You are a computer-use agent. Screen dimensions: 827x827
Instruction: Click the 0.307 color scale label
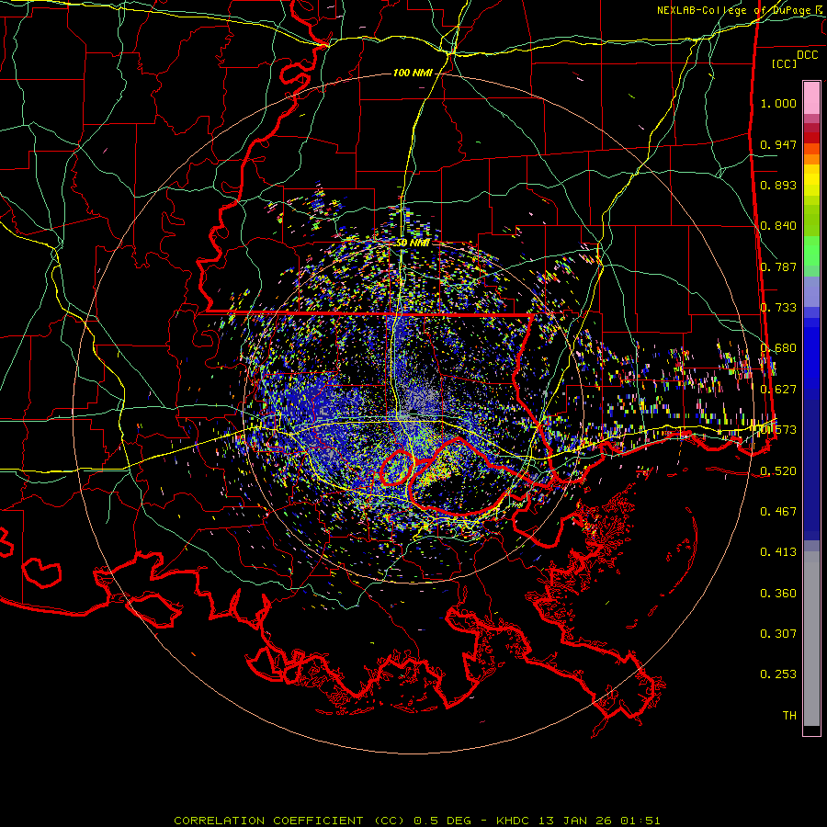(x=778, y=634)
